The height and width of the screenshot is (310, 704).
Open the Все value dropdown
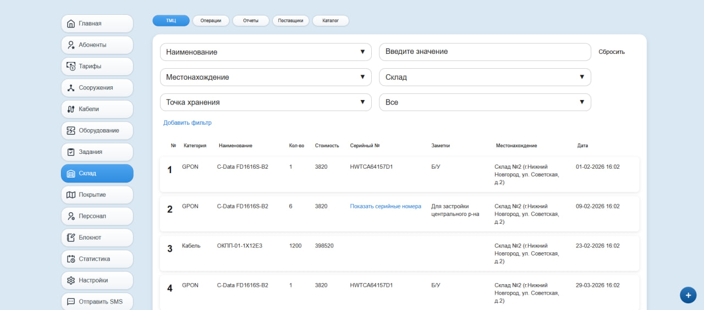coord(485,102)
